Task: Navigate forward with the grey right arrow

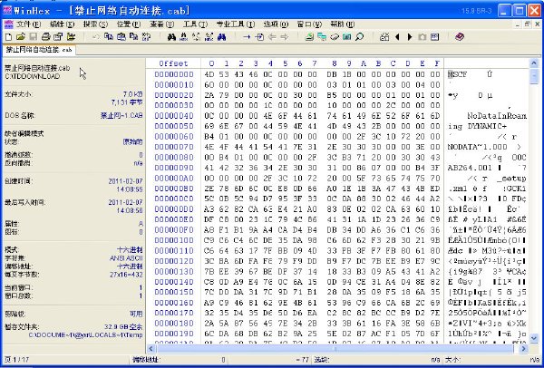Action: 284,37
